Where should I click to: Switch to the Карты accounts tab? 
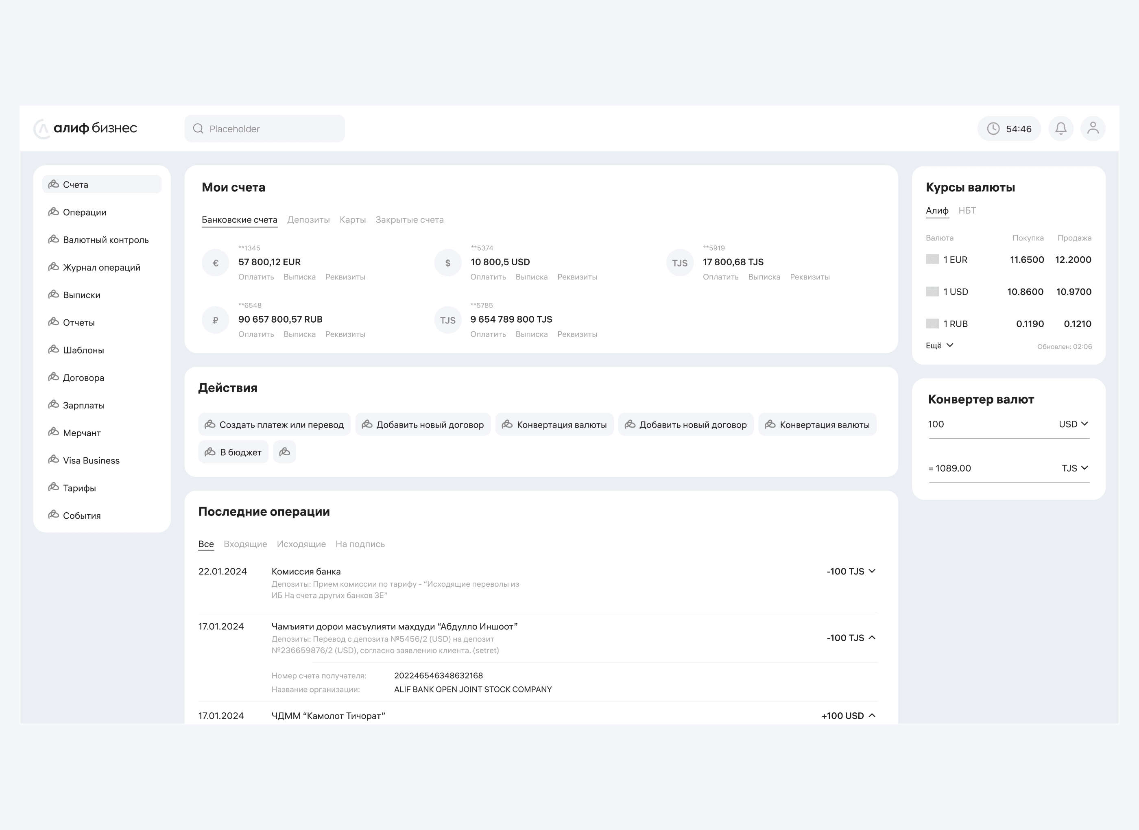coord(353,220)
